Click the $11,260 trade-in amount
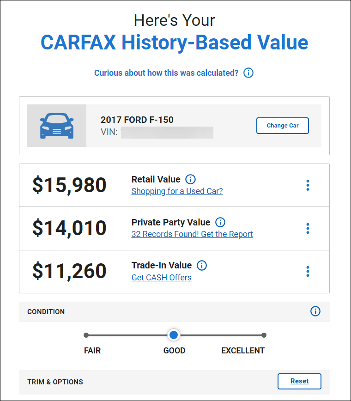The image size is (351, 401). tap(69, 271)
